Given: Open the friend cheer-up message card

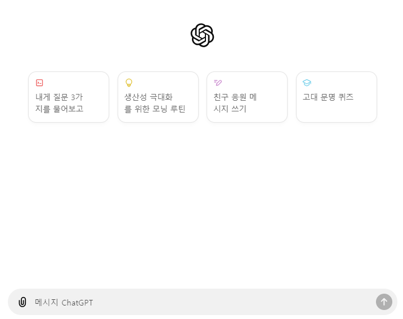Looking at the screenshot, I should (x=247, y=97).
